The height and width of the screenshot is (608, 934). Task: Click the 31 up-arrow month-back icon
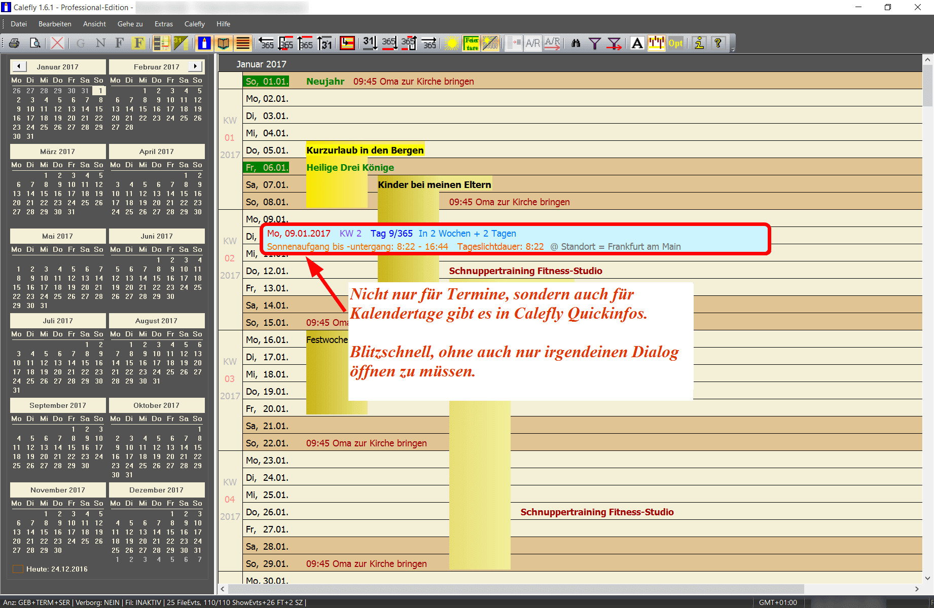tap(325, 43)
